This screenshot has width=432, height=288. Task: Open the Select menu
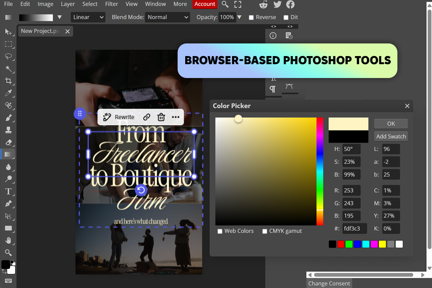click(90, 4)
